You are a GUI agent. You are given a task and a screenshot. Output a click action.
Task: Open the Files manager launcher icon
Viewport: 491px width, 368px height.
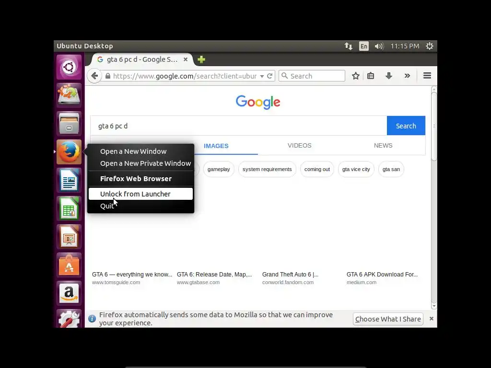(69, 123)
